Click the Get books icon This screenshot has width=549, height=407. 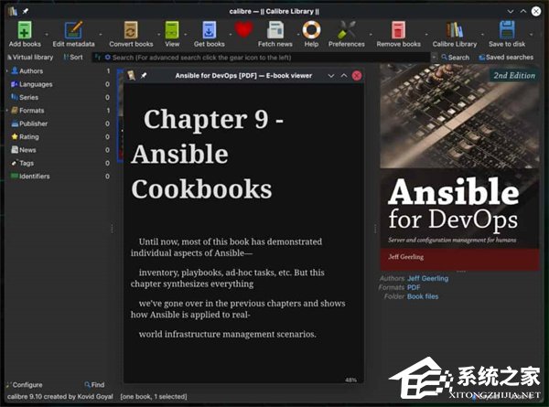tap(209, 30)
